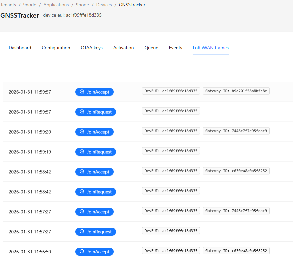
Task: Open the Queue tab
Action: pos(151,48)
